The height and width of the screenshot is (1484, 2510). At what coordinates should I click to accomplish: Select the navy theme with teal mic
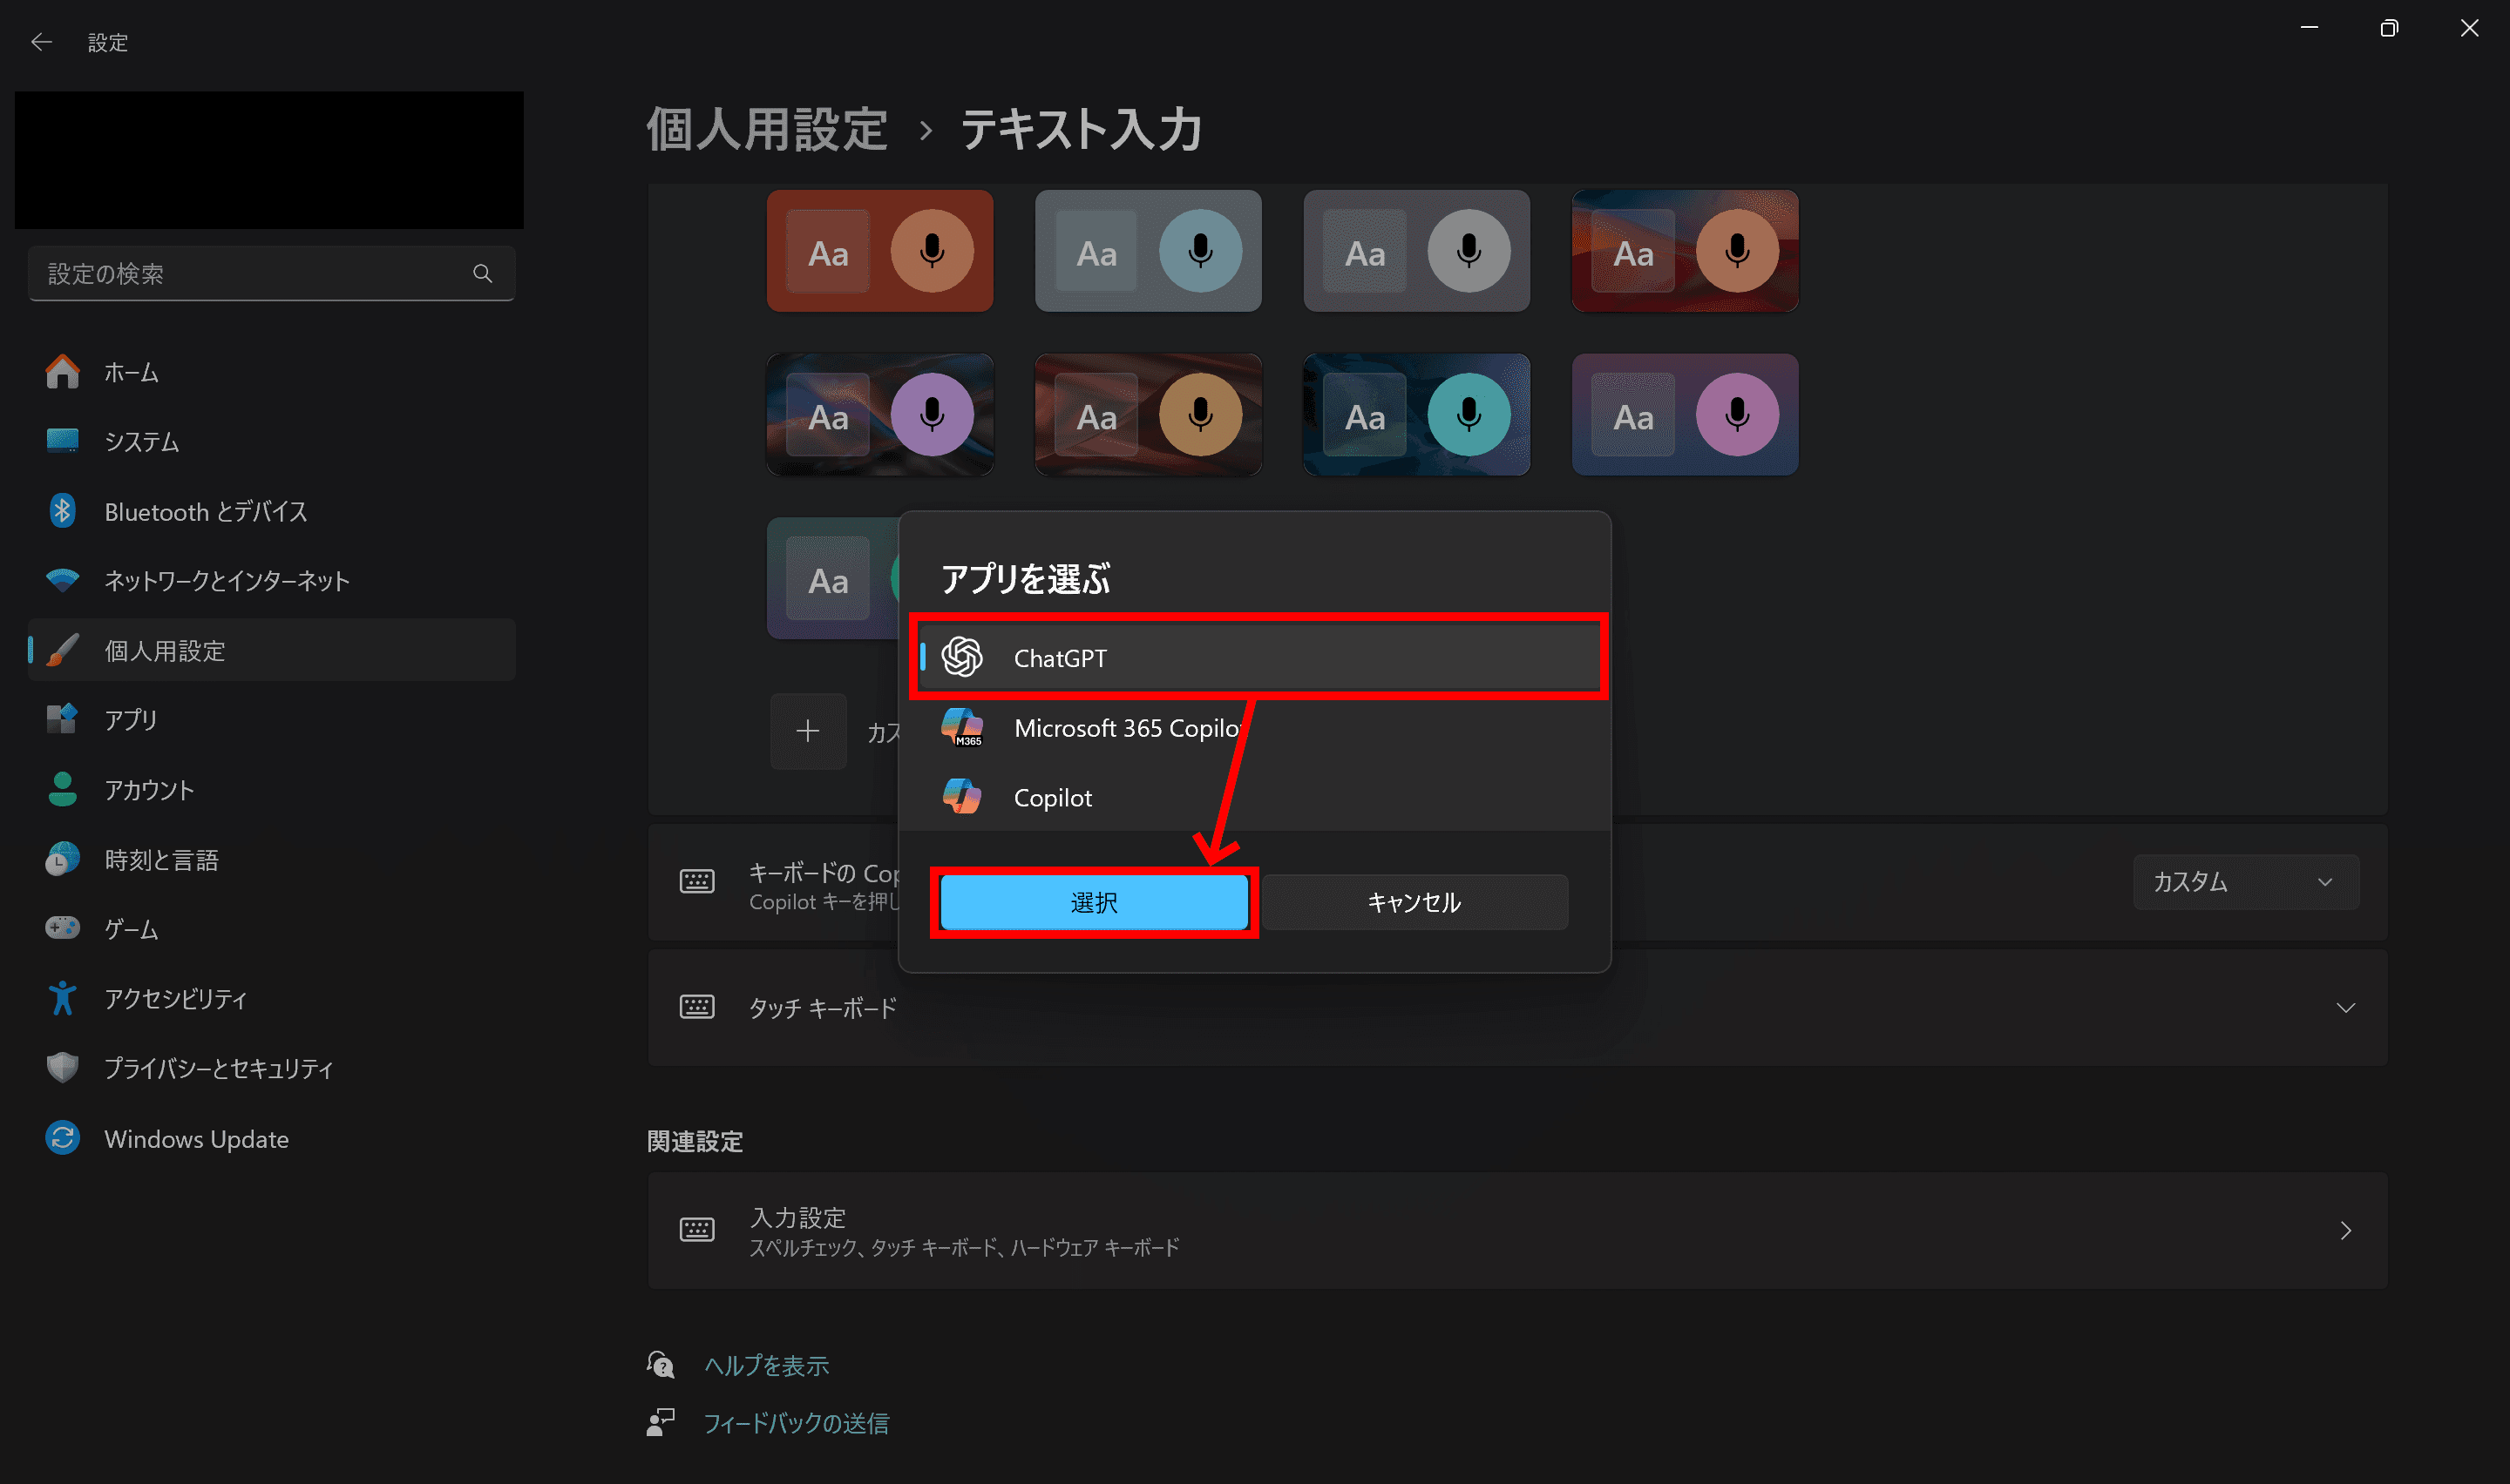point(1415,414)
